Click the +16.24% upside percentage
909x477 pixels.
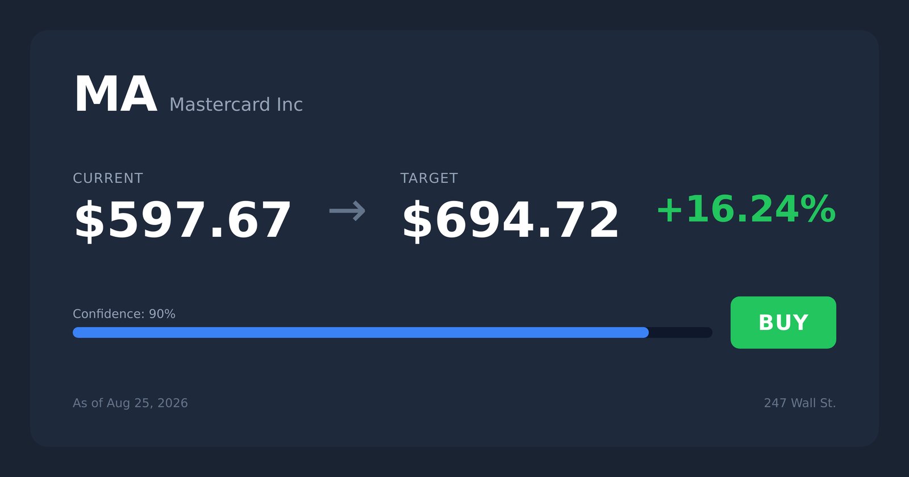point(746,209)
